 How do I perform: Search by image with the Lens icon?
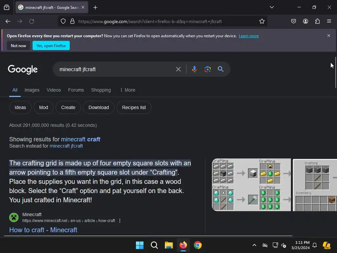coord(207,69)
